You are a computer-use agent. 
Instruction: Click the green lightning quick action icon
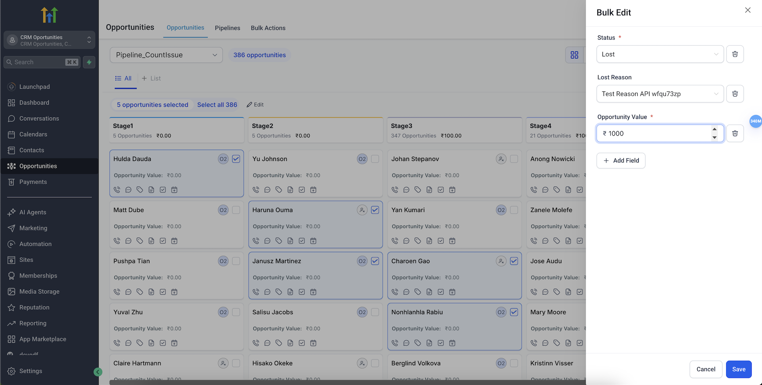point(89,62)
